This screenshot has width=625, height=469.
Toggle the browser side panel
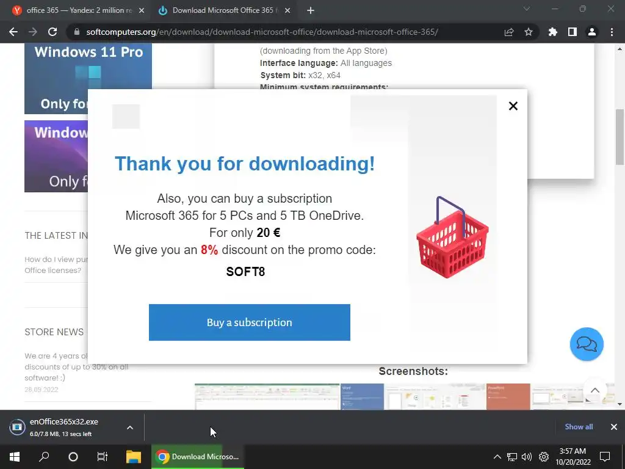click(573, 32)
